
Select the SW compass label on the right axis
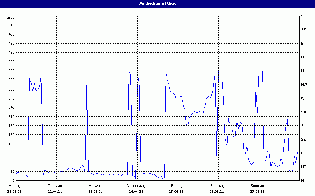[304, 112]
